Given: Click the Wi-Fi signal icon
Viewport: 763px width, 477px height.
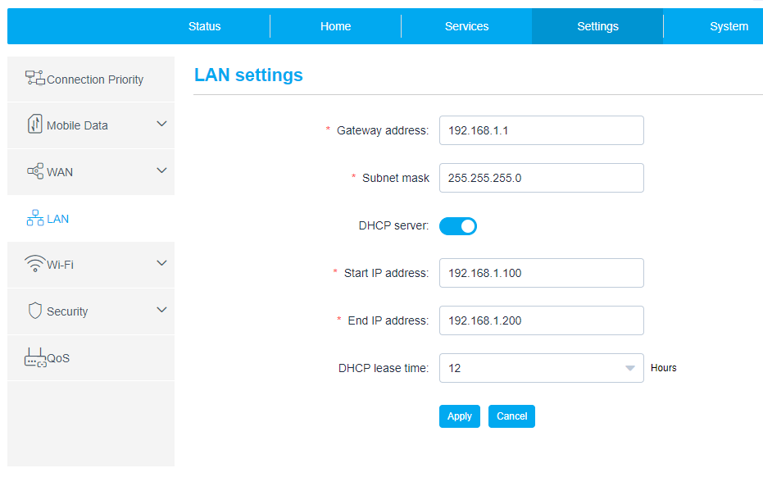Looking at the screenshot, I should [x=35, y=263].
